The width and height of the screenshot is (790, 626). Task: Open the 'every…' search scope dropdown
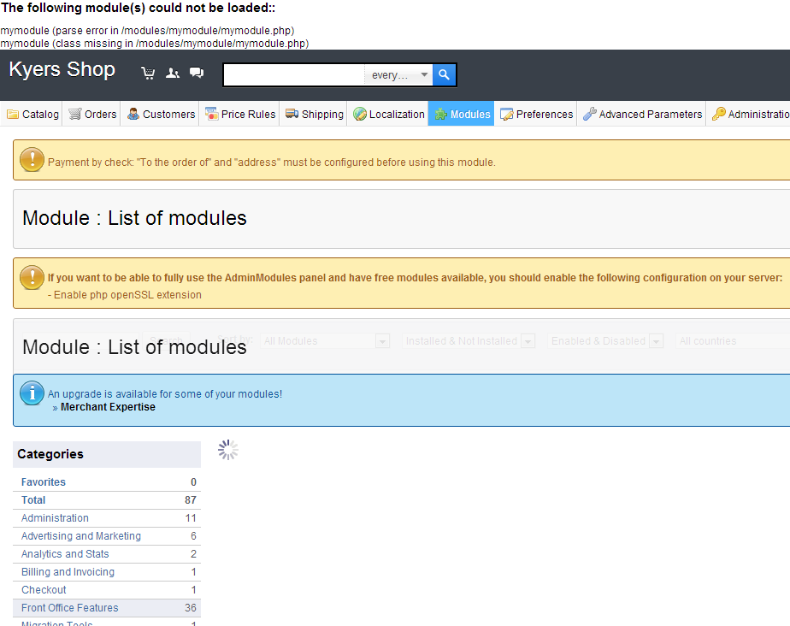[398, 74]
